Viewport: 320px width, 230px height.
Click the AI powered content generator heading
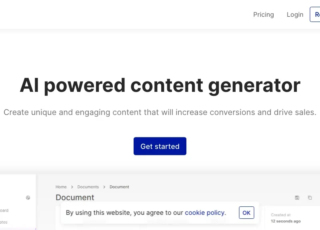[x=160, y=85]
